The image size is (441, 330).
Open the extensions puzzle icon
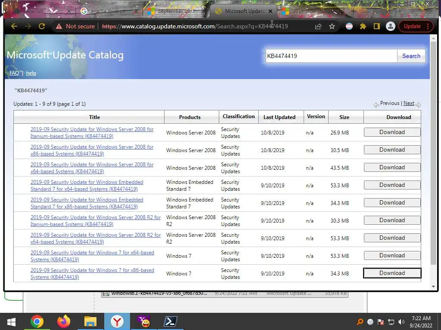pos(363,26)
